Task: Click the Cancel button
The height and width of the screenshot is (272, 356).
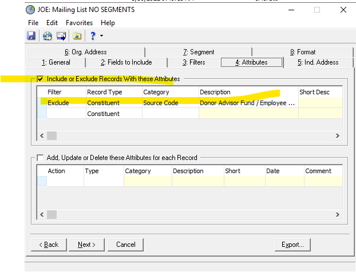Action: 125,245
